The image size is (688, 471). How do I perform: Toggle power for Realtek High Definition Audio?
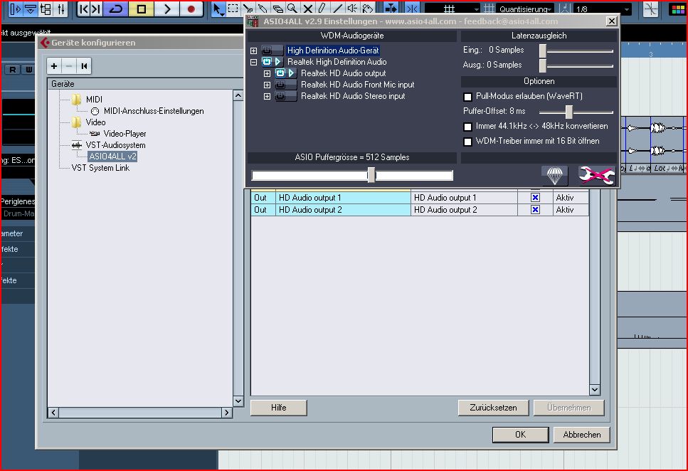[266, 62]
